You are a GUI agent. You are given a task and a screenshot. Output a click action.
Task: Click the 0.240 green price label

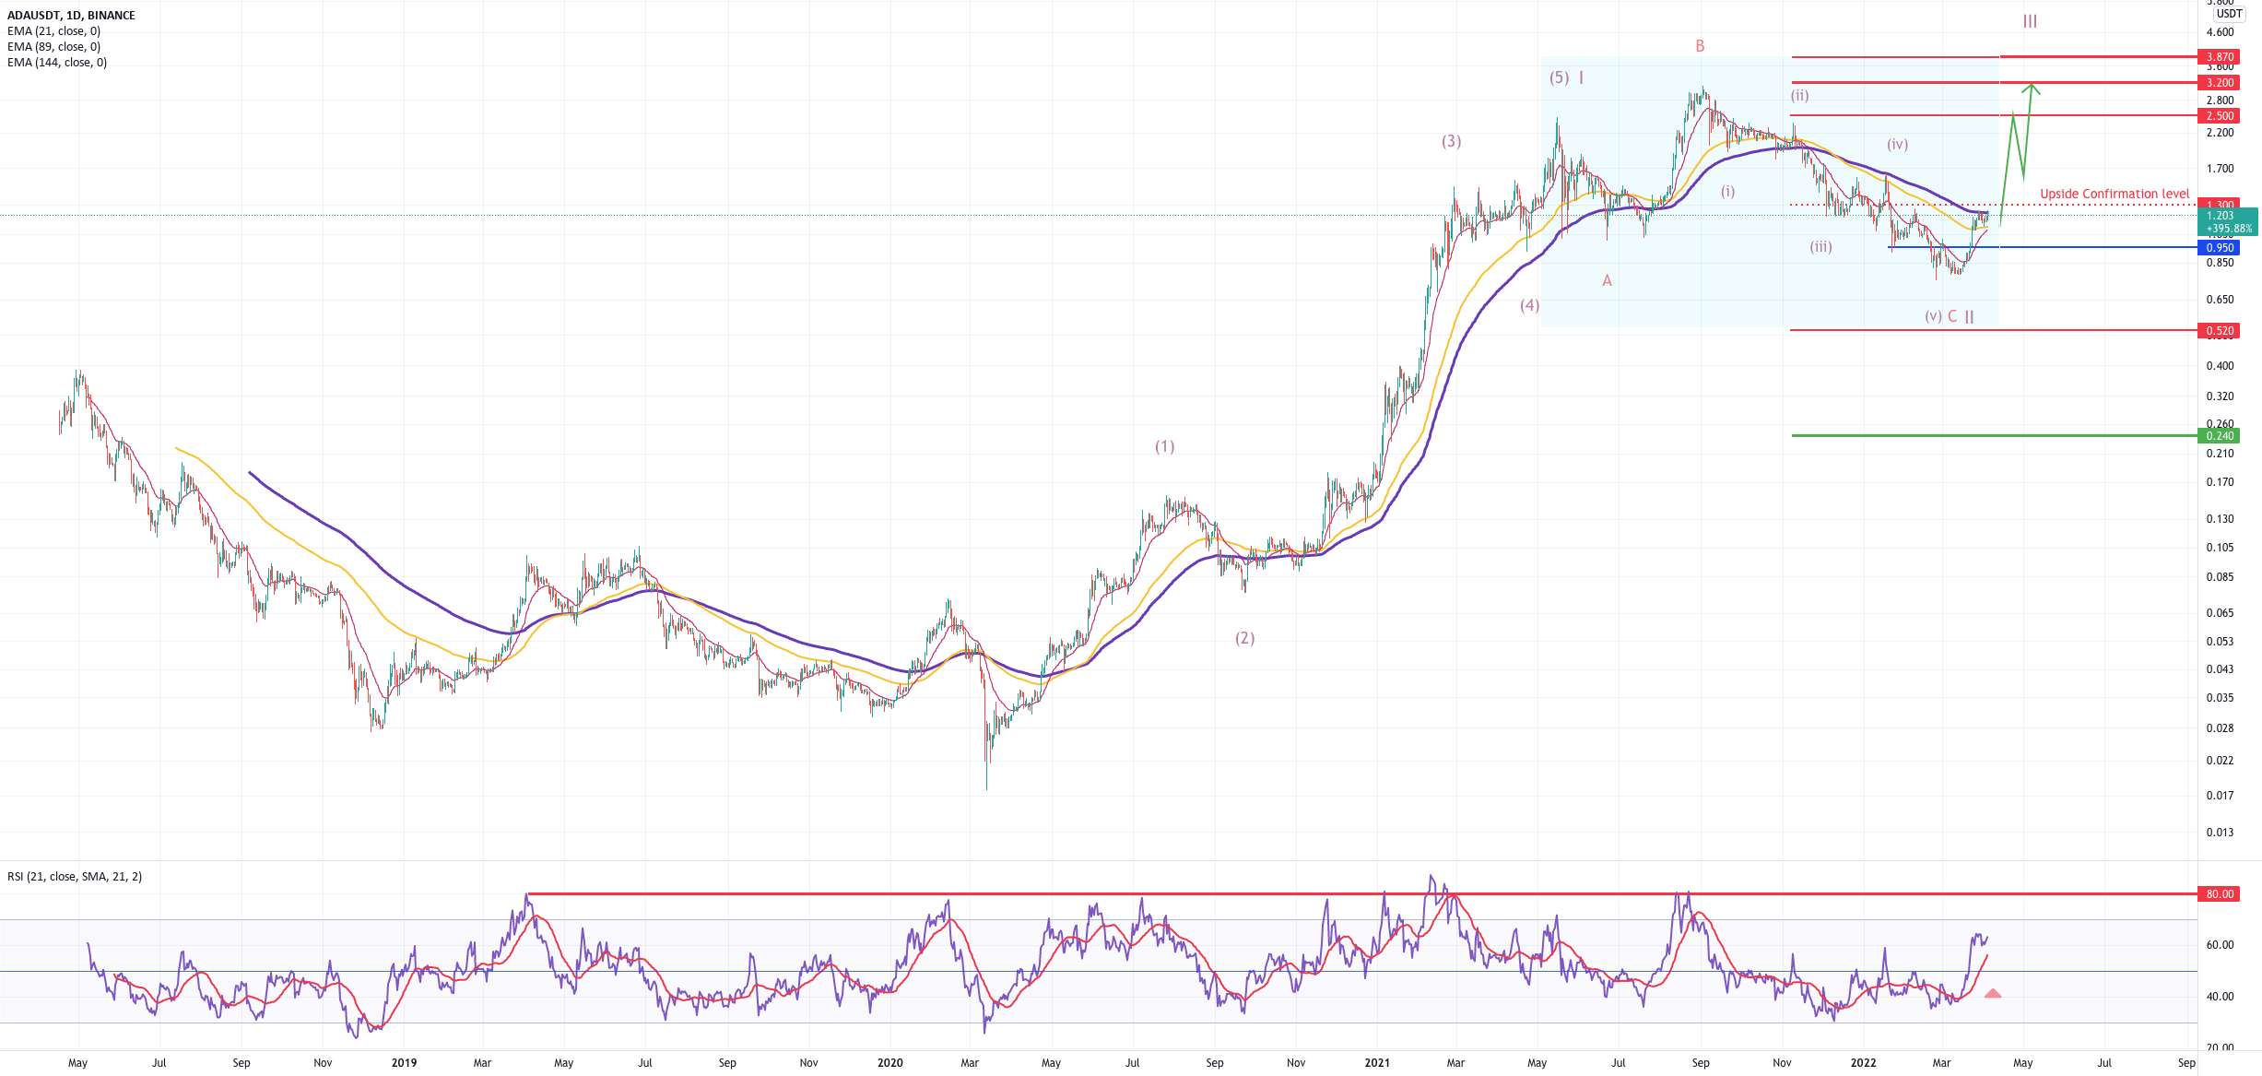[2220, 436]
